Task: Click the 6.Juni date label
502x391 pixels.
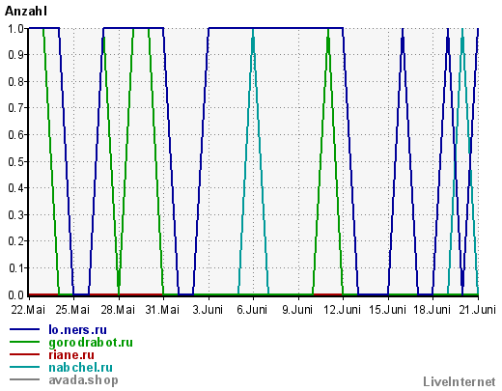Action: point(252,310)
